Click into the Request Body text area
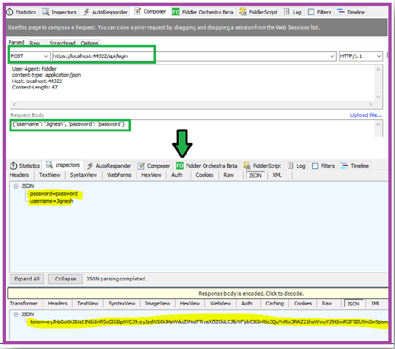Image resolution: width=395 pixels, height=349 pixels. pos(191,129)
